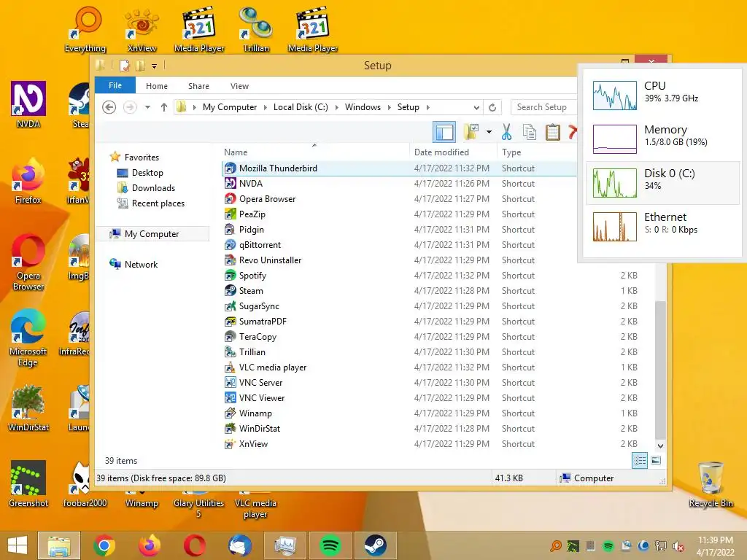Expand the address bar history dropdown
Viewport: 747px width, 560px height.
tap(476, 108)
